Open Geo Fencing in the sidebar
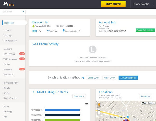156x121 pixels. 9,54
